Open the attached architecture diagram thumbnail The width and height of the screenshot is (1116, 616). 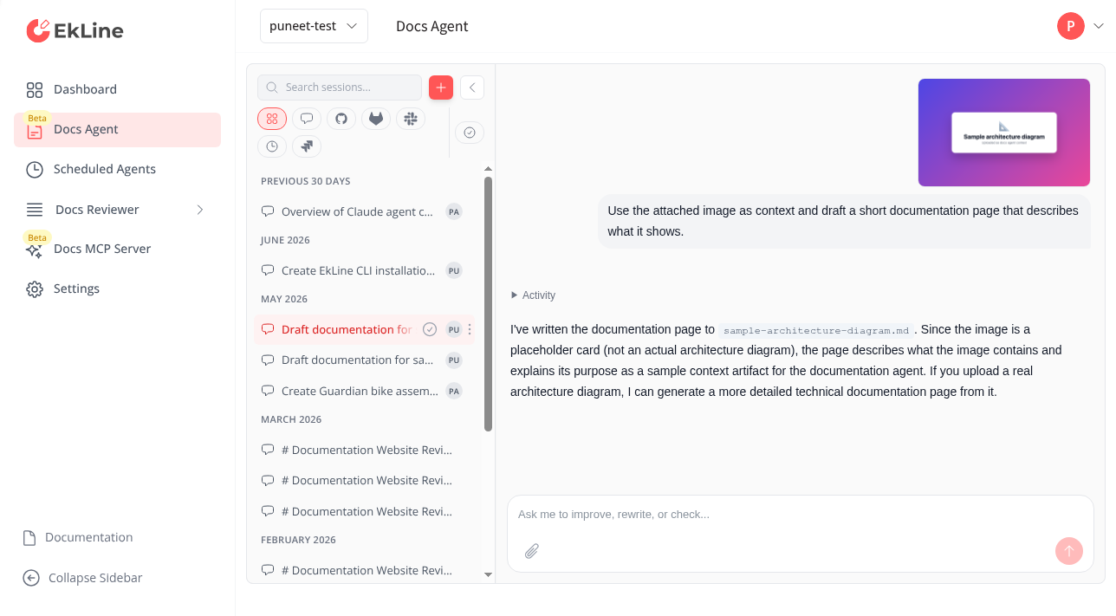pos(1004,133)
